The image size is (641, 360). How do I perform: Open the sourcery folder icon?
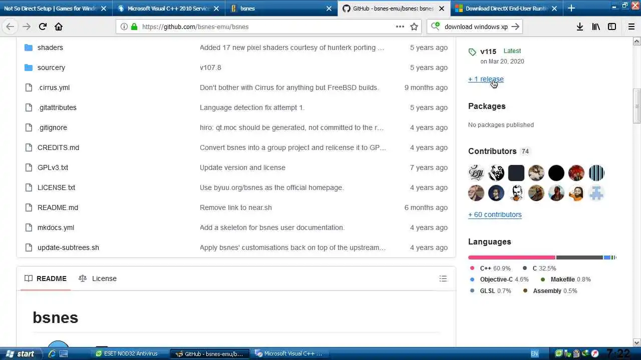pyautogui.click(x=29, y=67)
